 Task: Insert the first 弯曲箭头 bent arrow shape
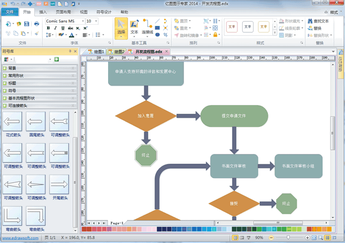click(x=13, y=216)
